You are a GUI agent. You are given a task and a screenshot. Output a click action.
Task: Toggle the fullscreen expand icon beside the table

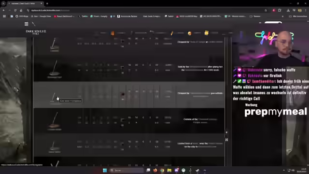(226, 140)
